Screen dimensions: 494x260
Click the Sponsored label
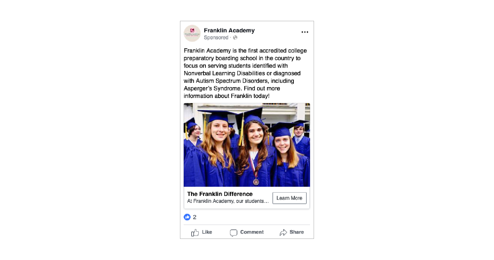216,37
